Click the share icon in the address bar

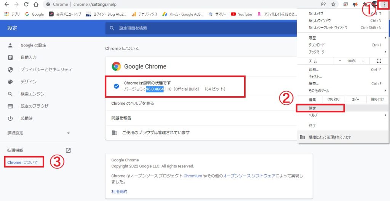pos(323,5)
